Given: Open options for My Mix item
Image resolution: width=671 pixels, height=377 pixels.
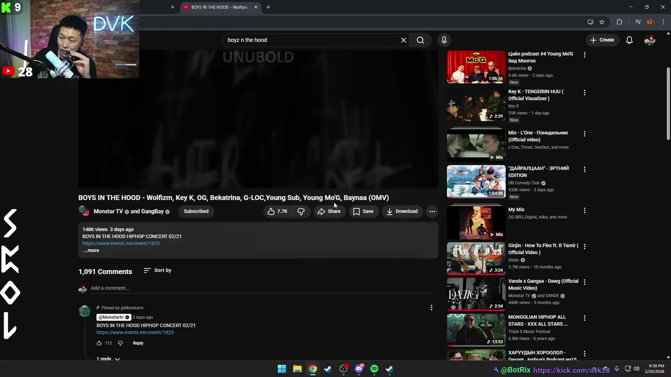Looking at the screenshot, I should 585,210.
